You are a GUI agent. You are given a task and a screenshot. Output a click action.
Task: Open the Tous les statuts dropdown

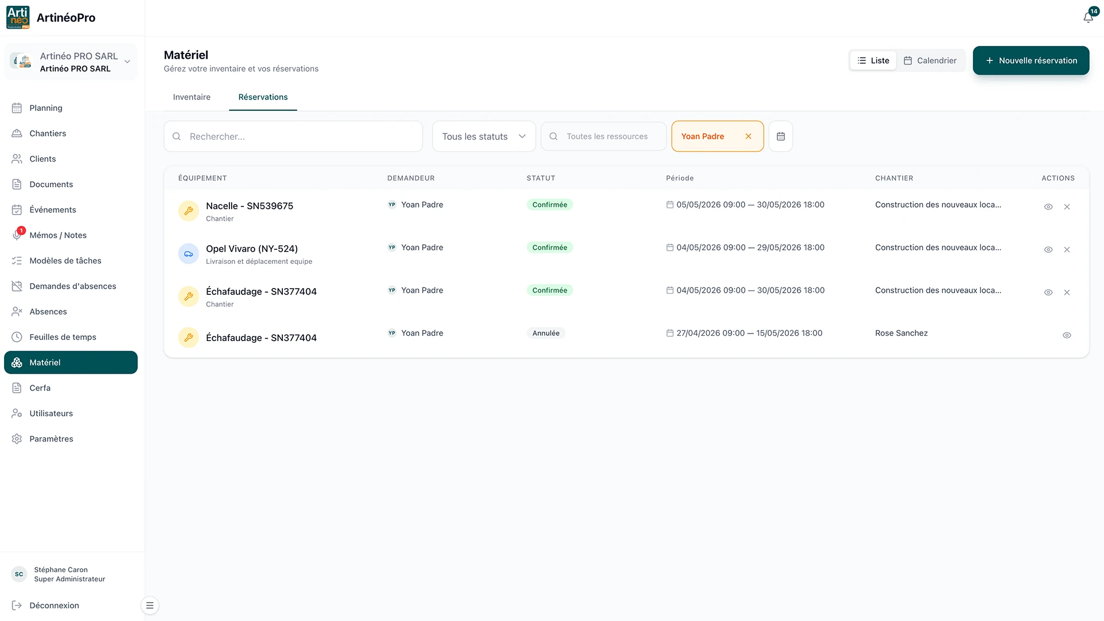pos(484,136)
